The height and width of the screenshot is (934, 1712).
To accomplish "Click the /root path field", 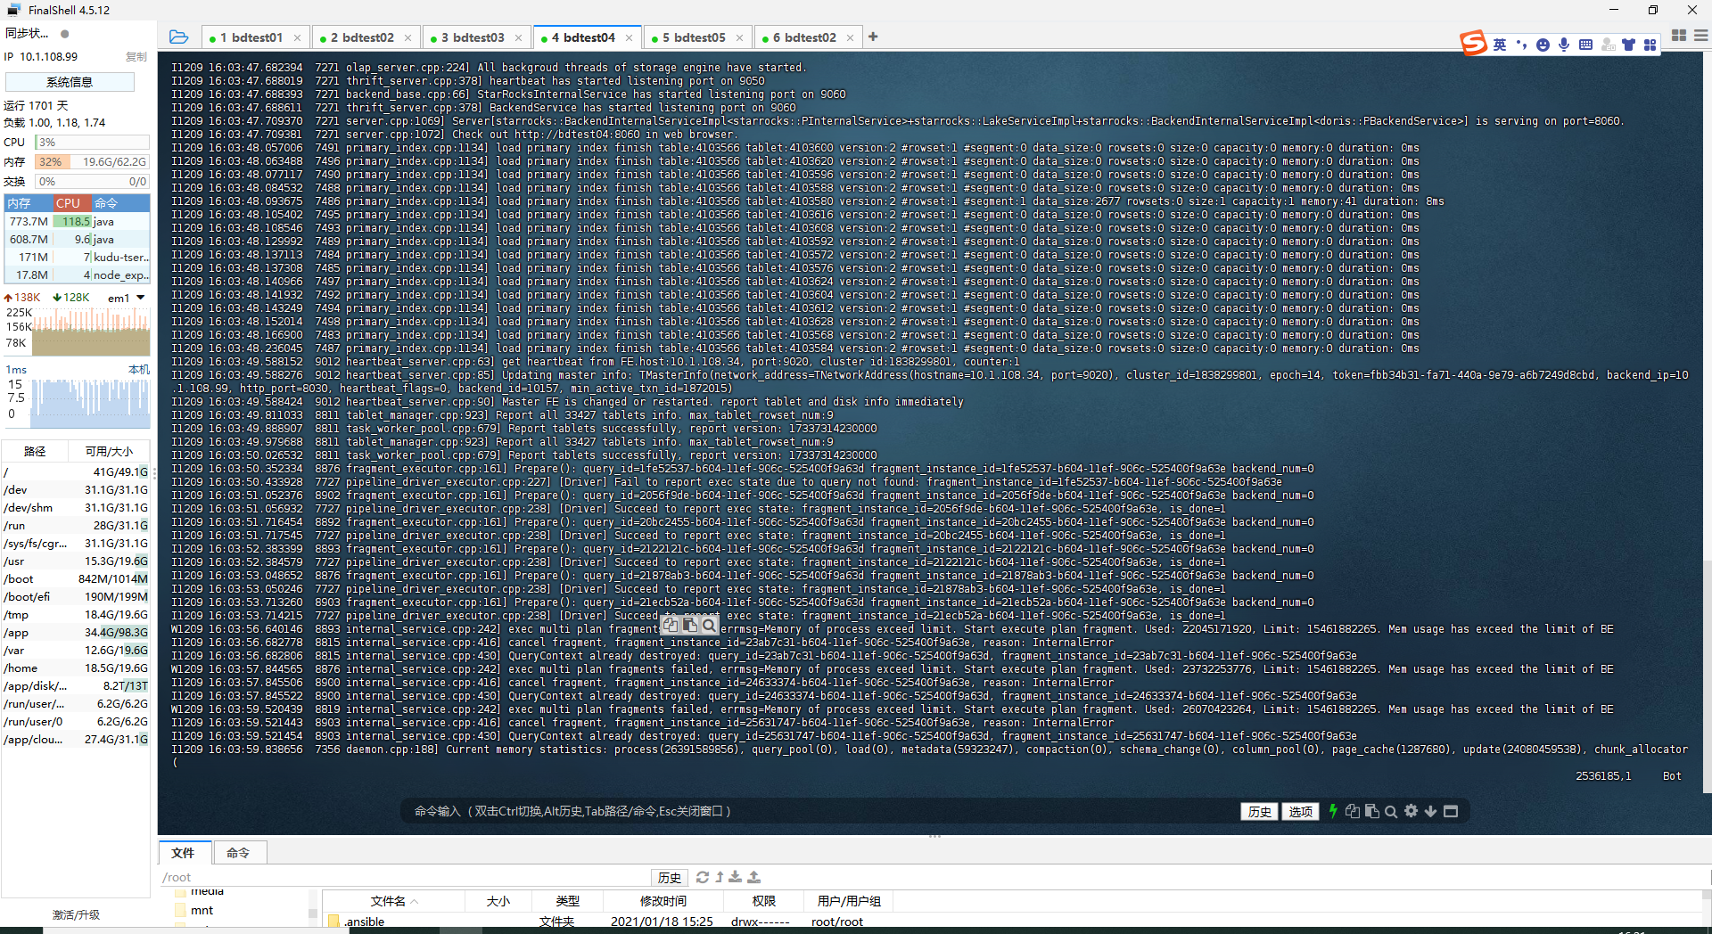I will point(404,878).
